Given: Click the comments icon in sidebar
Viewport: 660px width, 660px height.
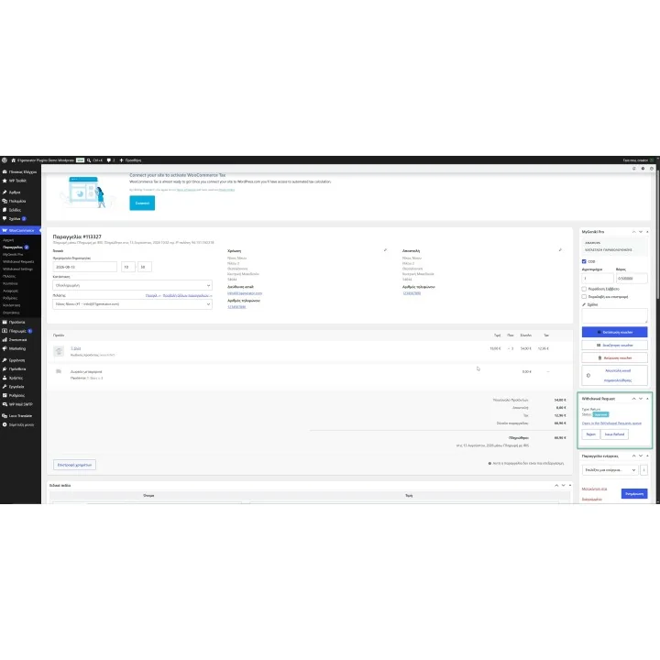Looking at the screenshot, I should coord(5,218).
